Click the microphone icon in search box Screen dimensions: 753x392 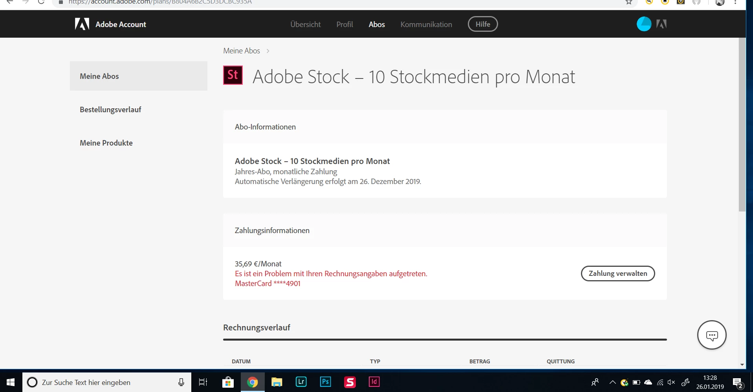pyautogui.click(x=181, y=382)
